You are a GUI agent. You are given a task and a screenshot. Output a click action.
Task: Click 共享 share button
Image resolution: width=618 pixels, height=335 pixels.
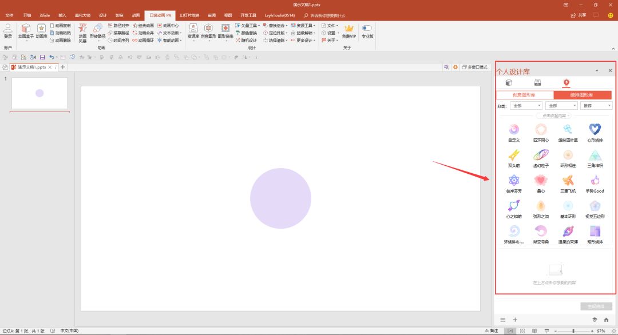(x=579, y=15)
